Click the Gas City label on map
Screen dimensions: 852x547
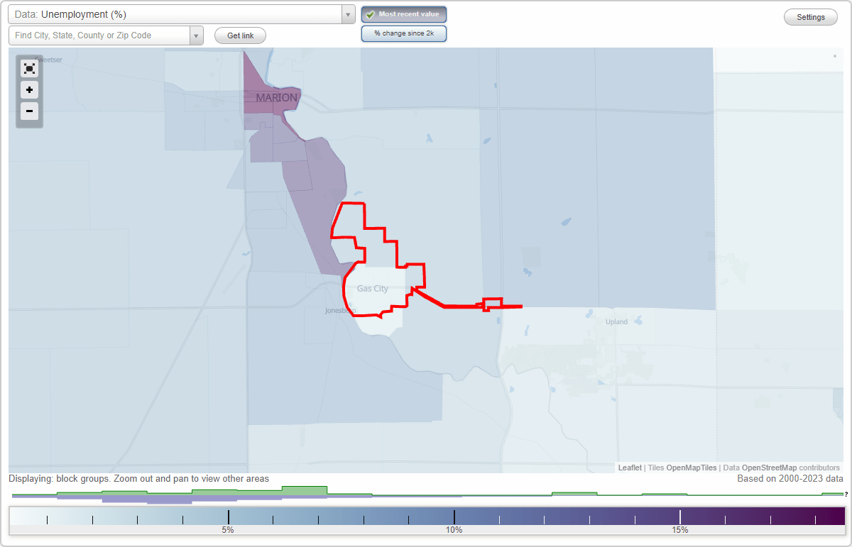pos(373,289)
